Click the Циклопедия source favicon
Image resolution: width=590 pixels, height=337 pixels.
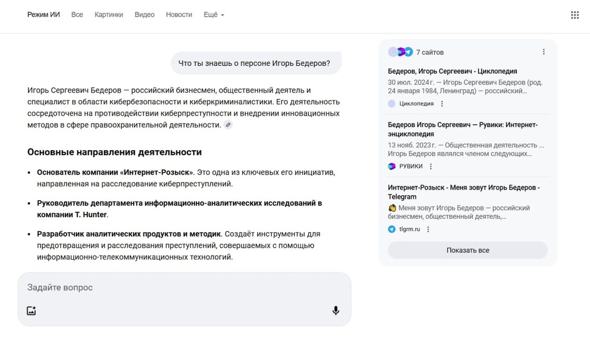(392, 104)
